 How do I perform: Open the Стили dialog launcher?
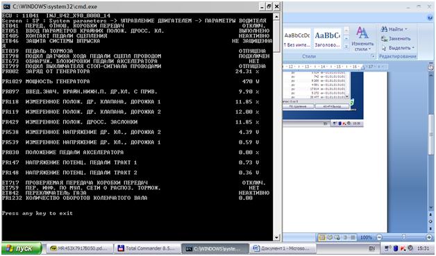click(373, 56)
